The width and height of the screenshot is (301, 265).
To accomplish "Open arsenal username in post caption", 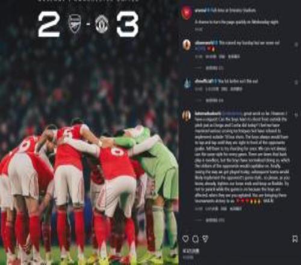I will (x=200, y=10).
